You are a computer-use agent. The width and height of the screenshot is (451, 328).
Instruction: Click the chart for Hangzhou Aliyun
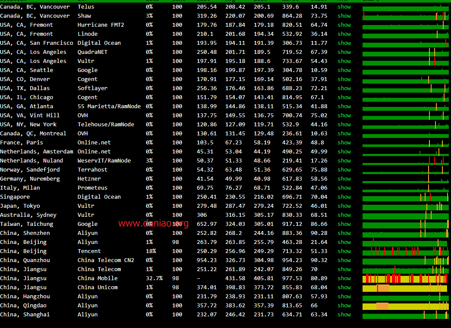pyautogui.click(x=405, y=297)
